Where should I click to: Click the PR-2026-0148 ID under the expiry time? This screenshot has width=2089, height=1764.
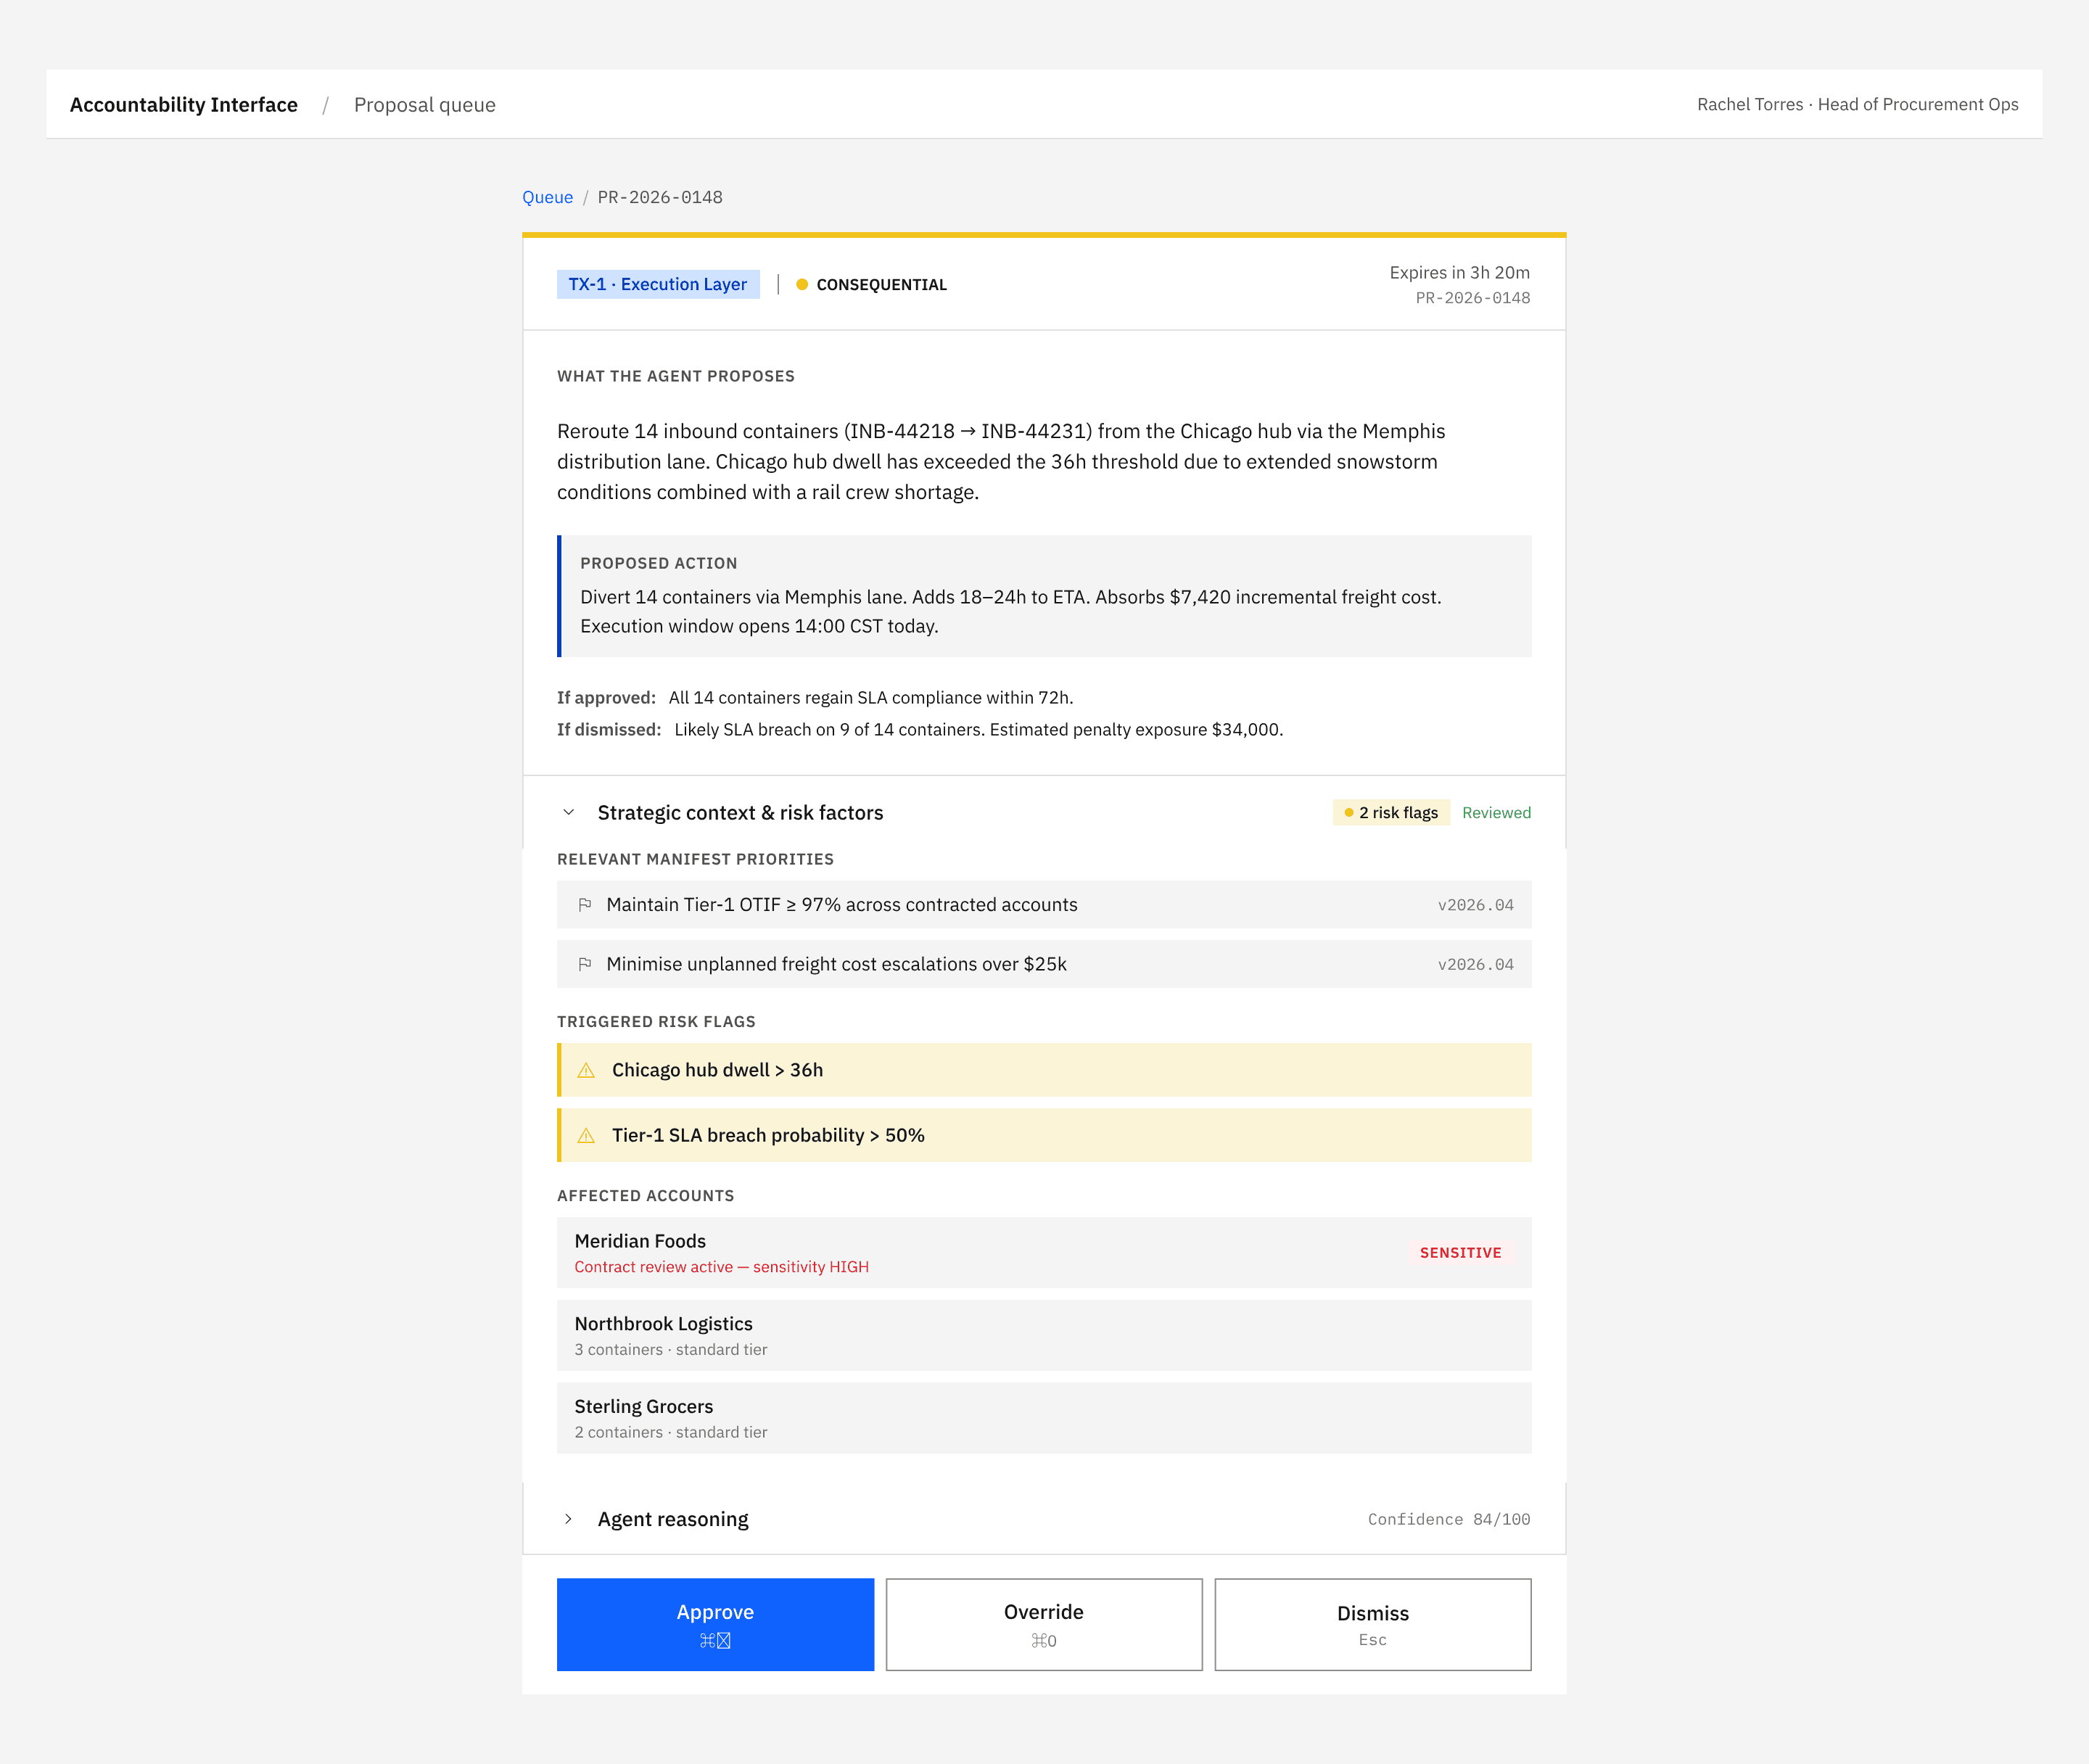click(1472, 298)
